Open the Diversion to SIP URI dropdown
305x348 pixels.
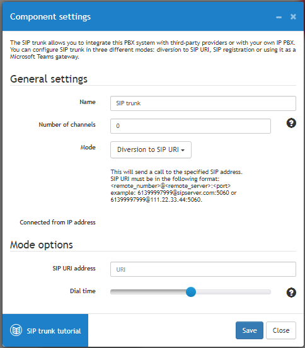151,150
